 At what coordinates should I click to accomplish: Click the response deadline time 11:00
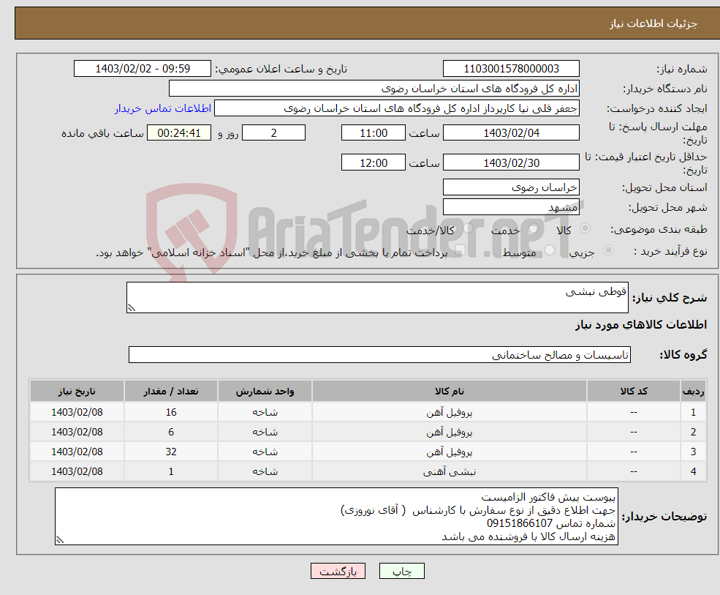coord(374,133)
